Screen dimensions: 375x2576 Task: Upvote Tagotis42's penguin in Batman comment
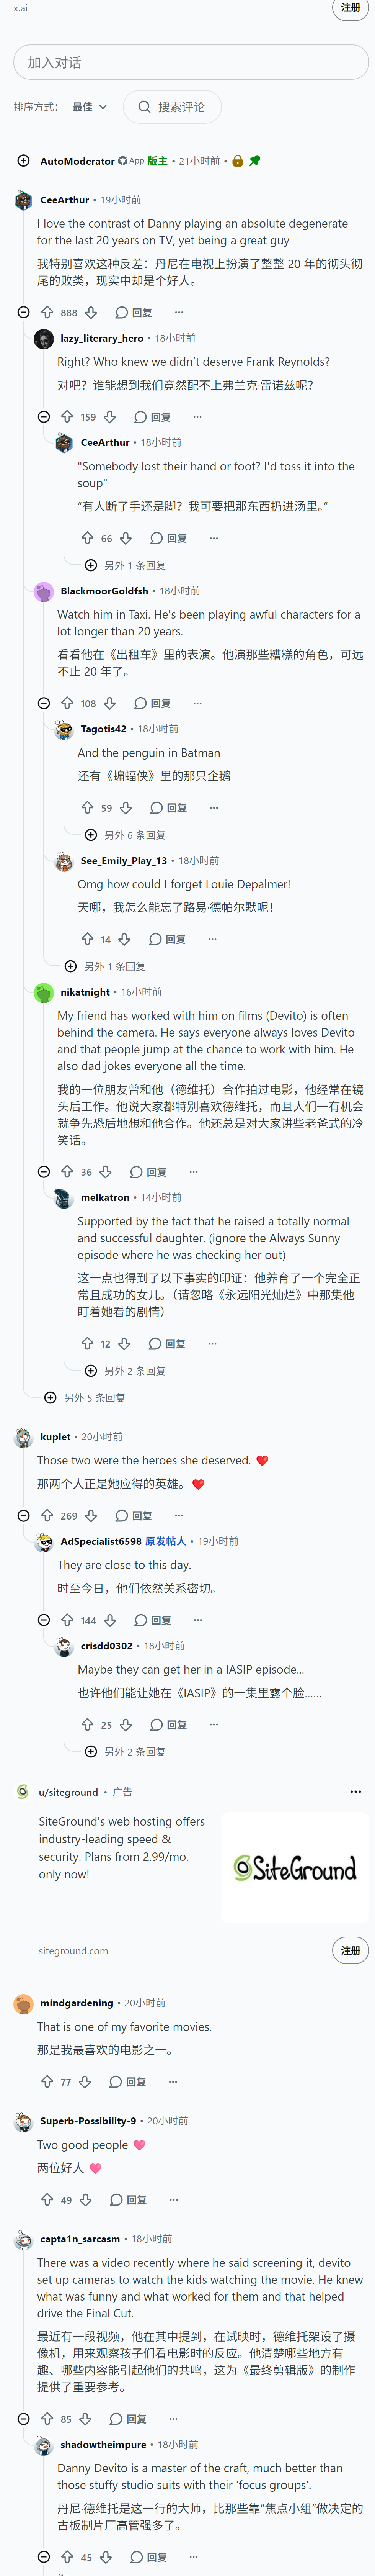pos(87,807)
